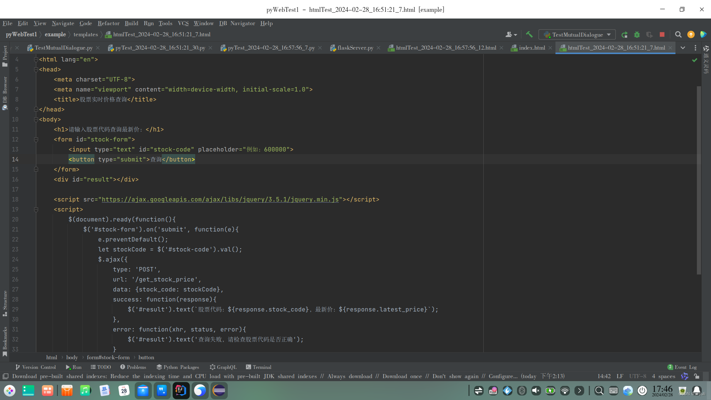Open the Refactor menu

(109, 23)
